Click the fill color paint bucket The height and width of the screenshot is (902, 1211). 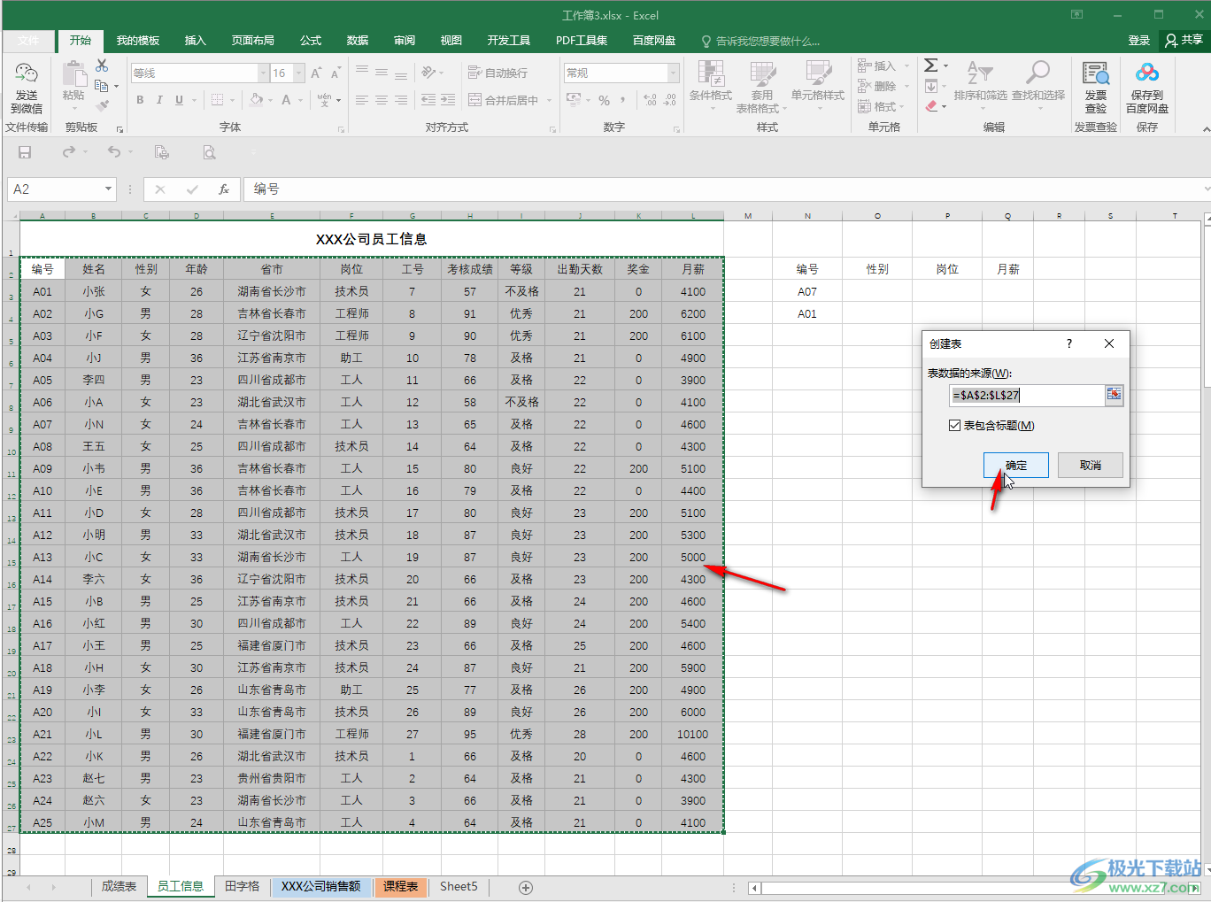click(256, 100)
